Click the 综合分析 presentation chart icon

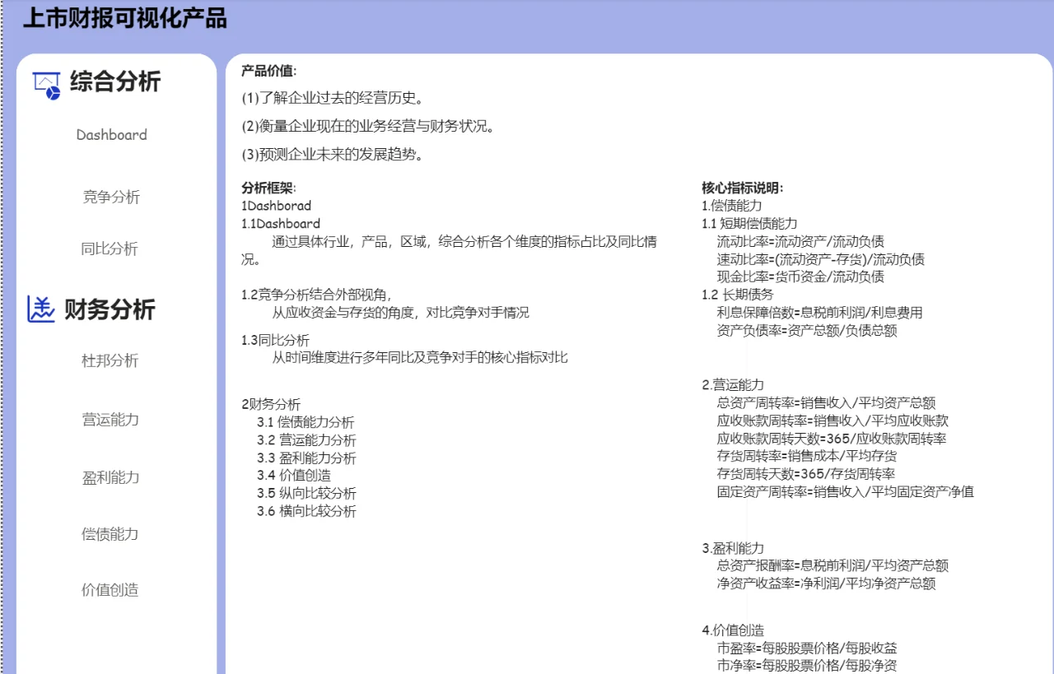coord(47,84)
